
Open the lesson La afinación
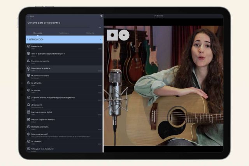pos(36,83)
